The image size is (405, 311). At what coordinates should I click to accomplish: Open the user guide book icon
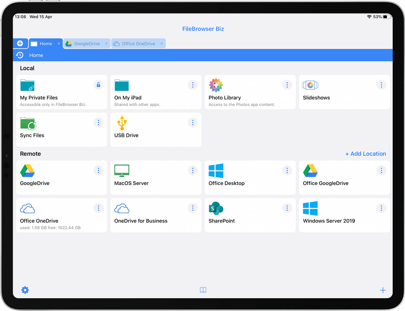[203, 290]
